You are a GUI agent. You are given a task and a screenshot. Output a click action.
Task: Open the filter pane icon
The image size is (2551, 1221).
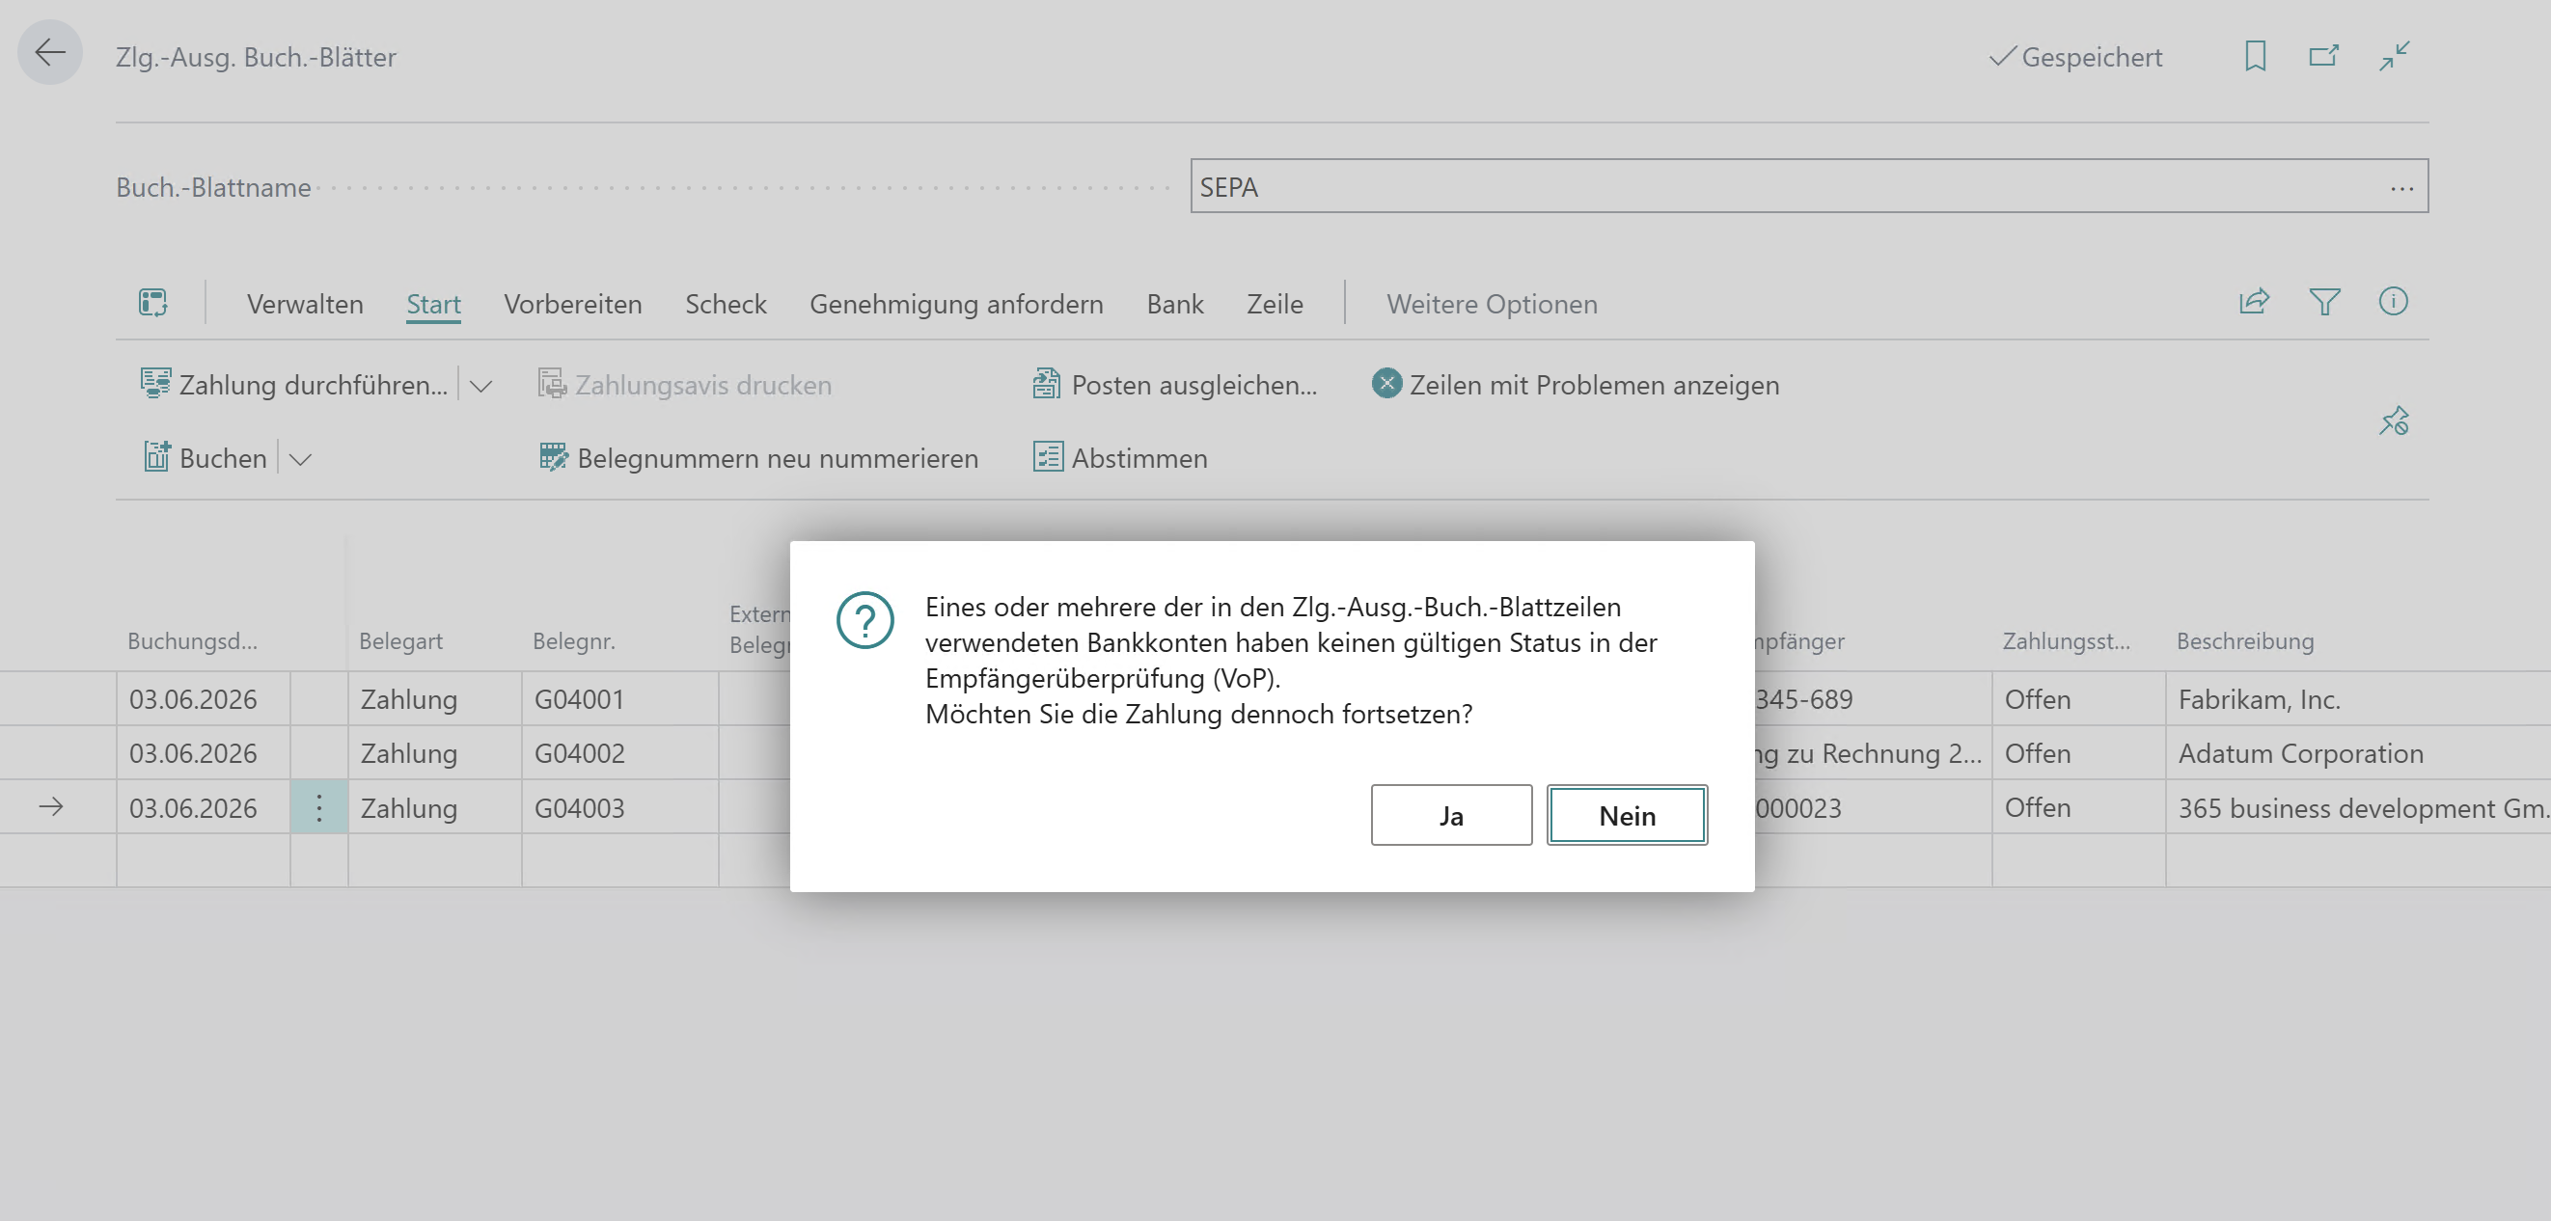click(2326, 303)
